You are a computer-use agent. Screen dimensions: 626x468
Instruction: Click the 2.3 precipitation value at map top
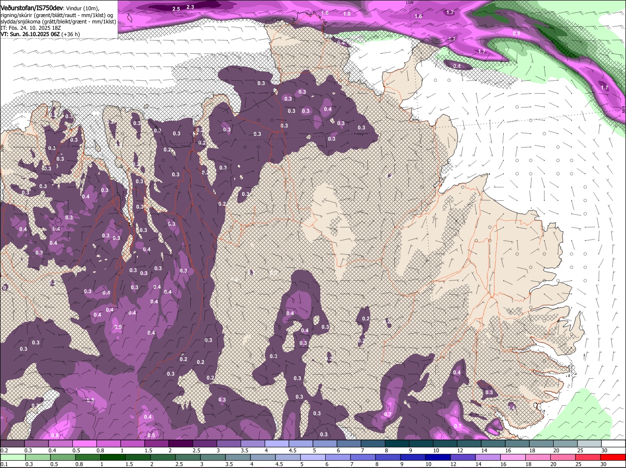(190, 7)
